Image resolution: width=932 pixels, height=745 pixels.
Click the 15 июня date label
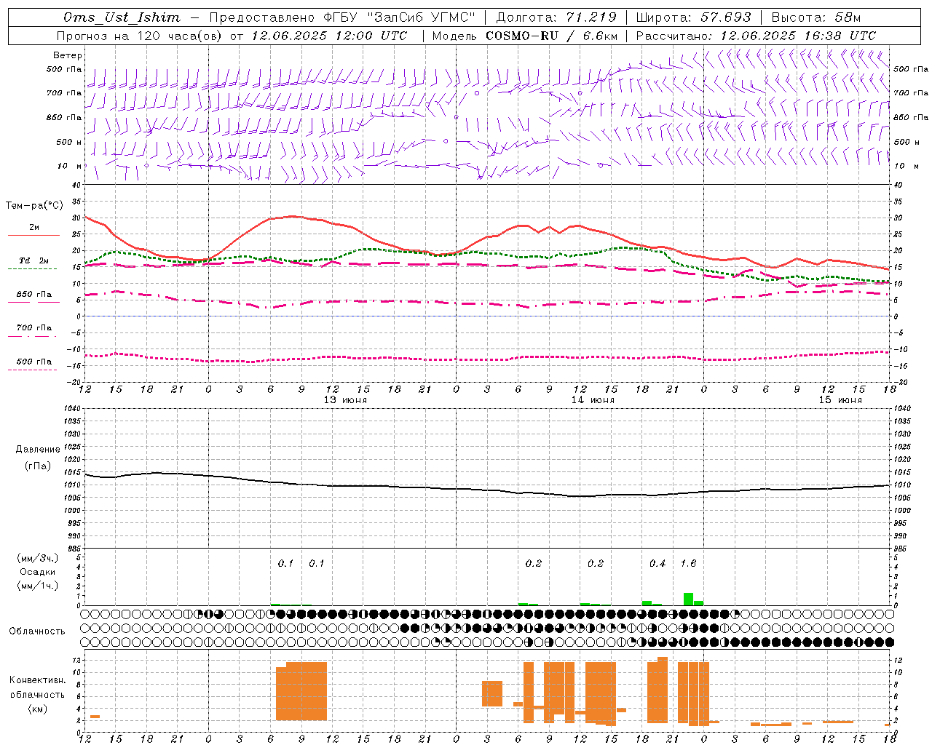(840, 400)
